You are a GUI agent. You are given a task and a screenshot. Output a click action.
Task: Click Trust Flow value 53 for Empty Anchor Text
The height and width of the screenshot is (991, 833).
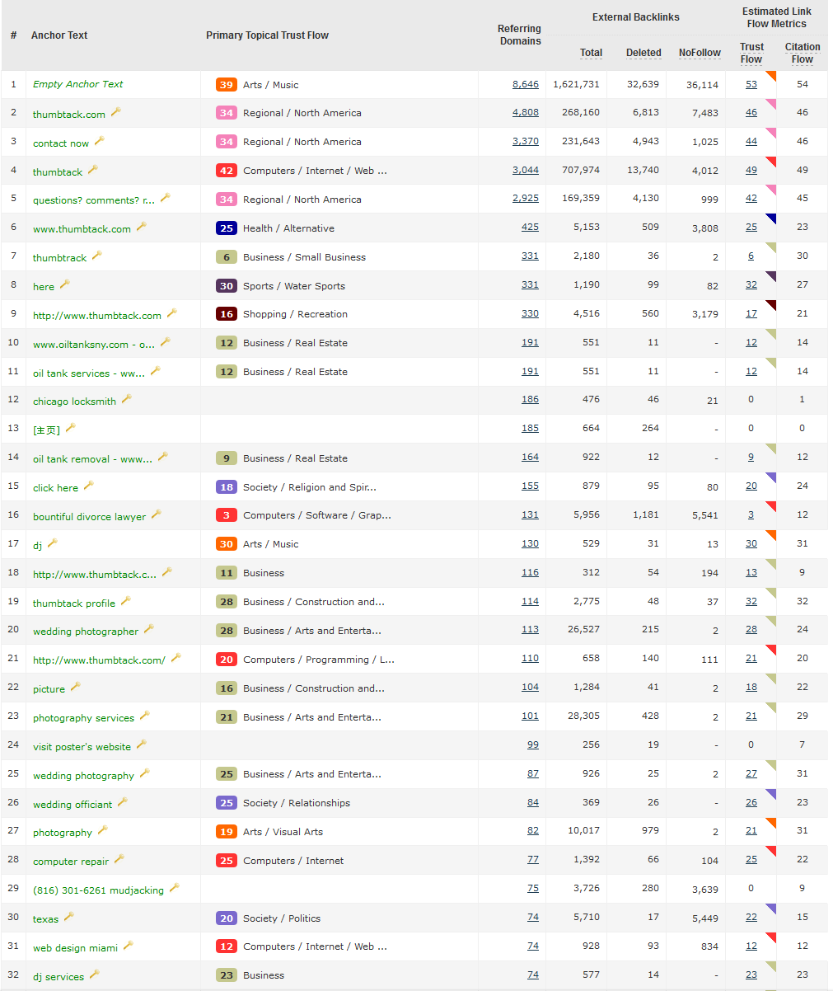pyautogui.click(x=751, y=84)
